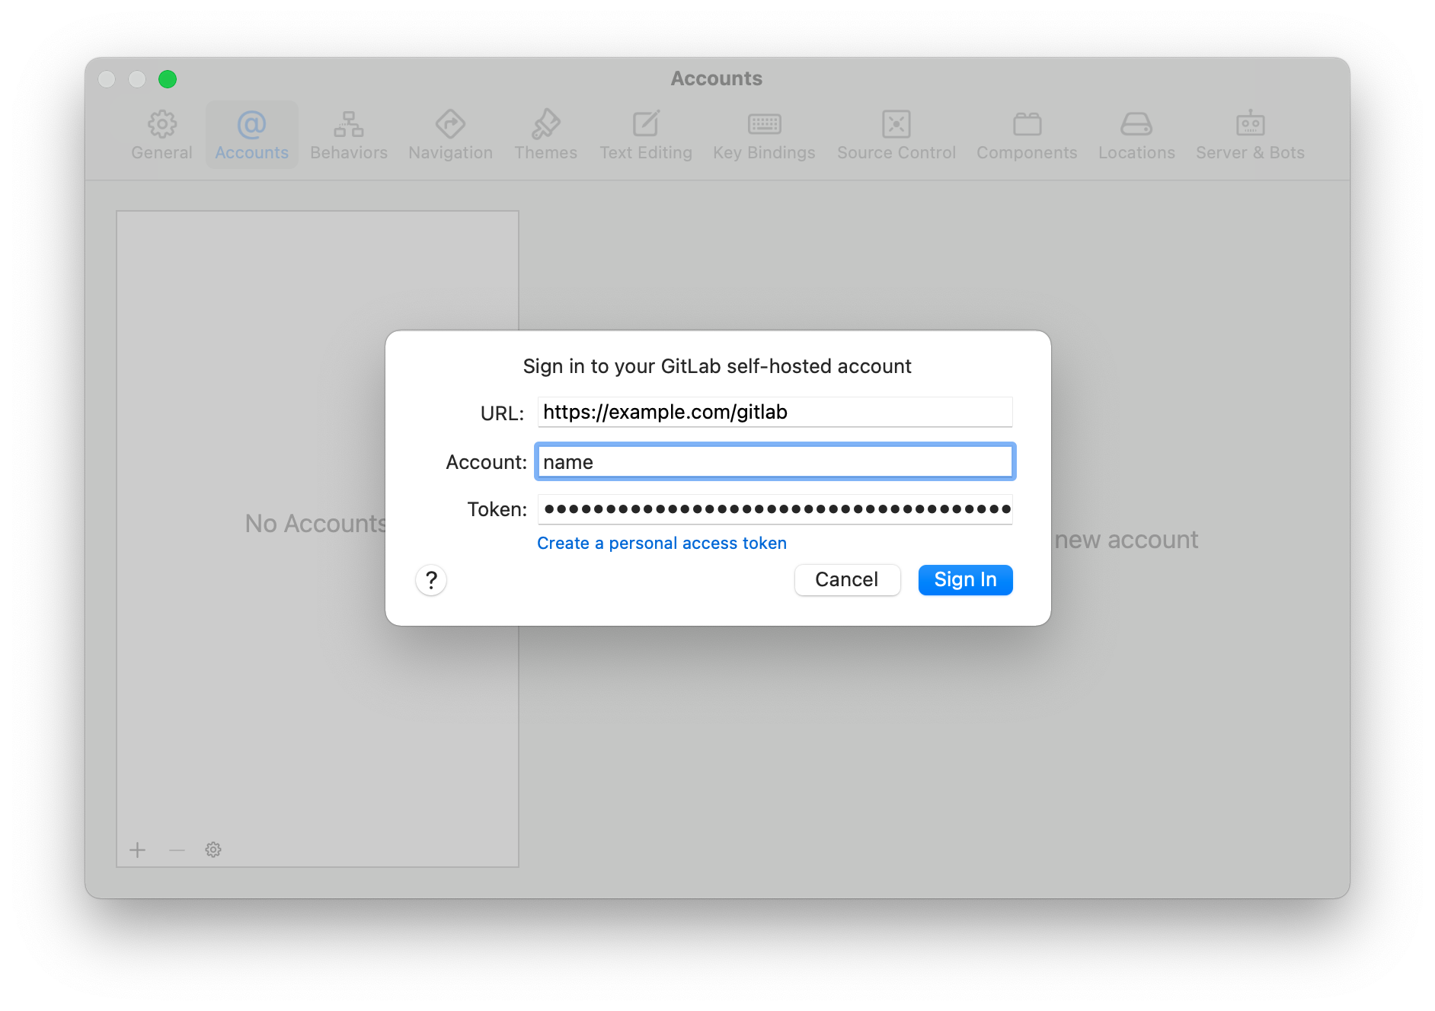Click the green zoom window button
The width and height of the screenshot is (1435, 1011).
168,79
